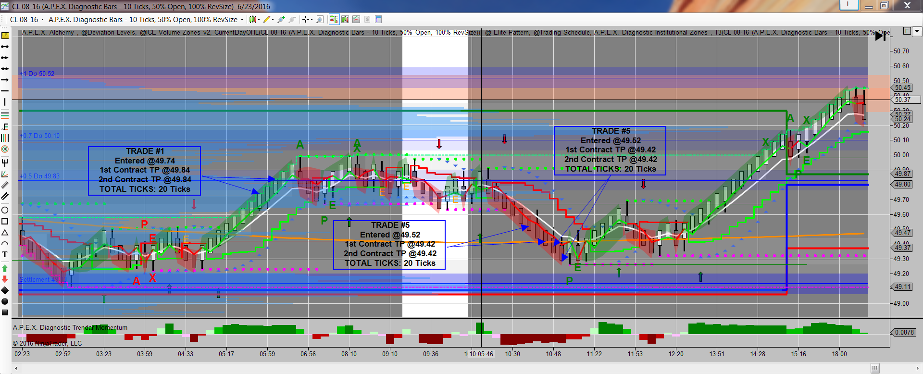The image size is (923, 374).
Task: Click the F fixed scale button
Action: (x=907, y=31)
